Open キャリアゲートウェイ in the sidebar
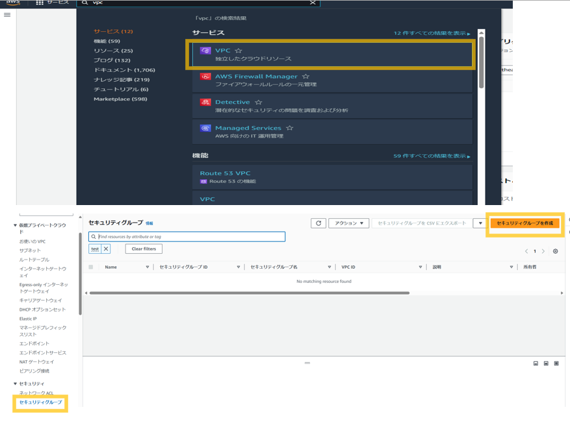Viewport: 570px width, 427px height. 41,300
